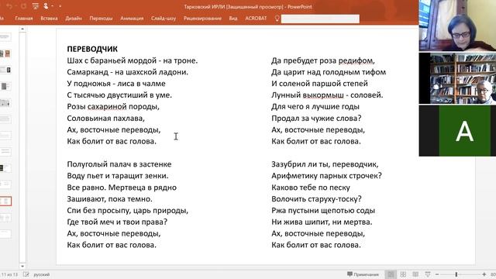Toggle the Примечания notes button

363,274
